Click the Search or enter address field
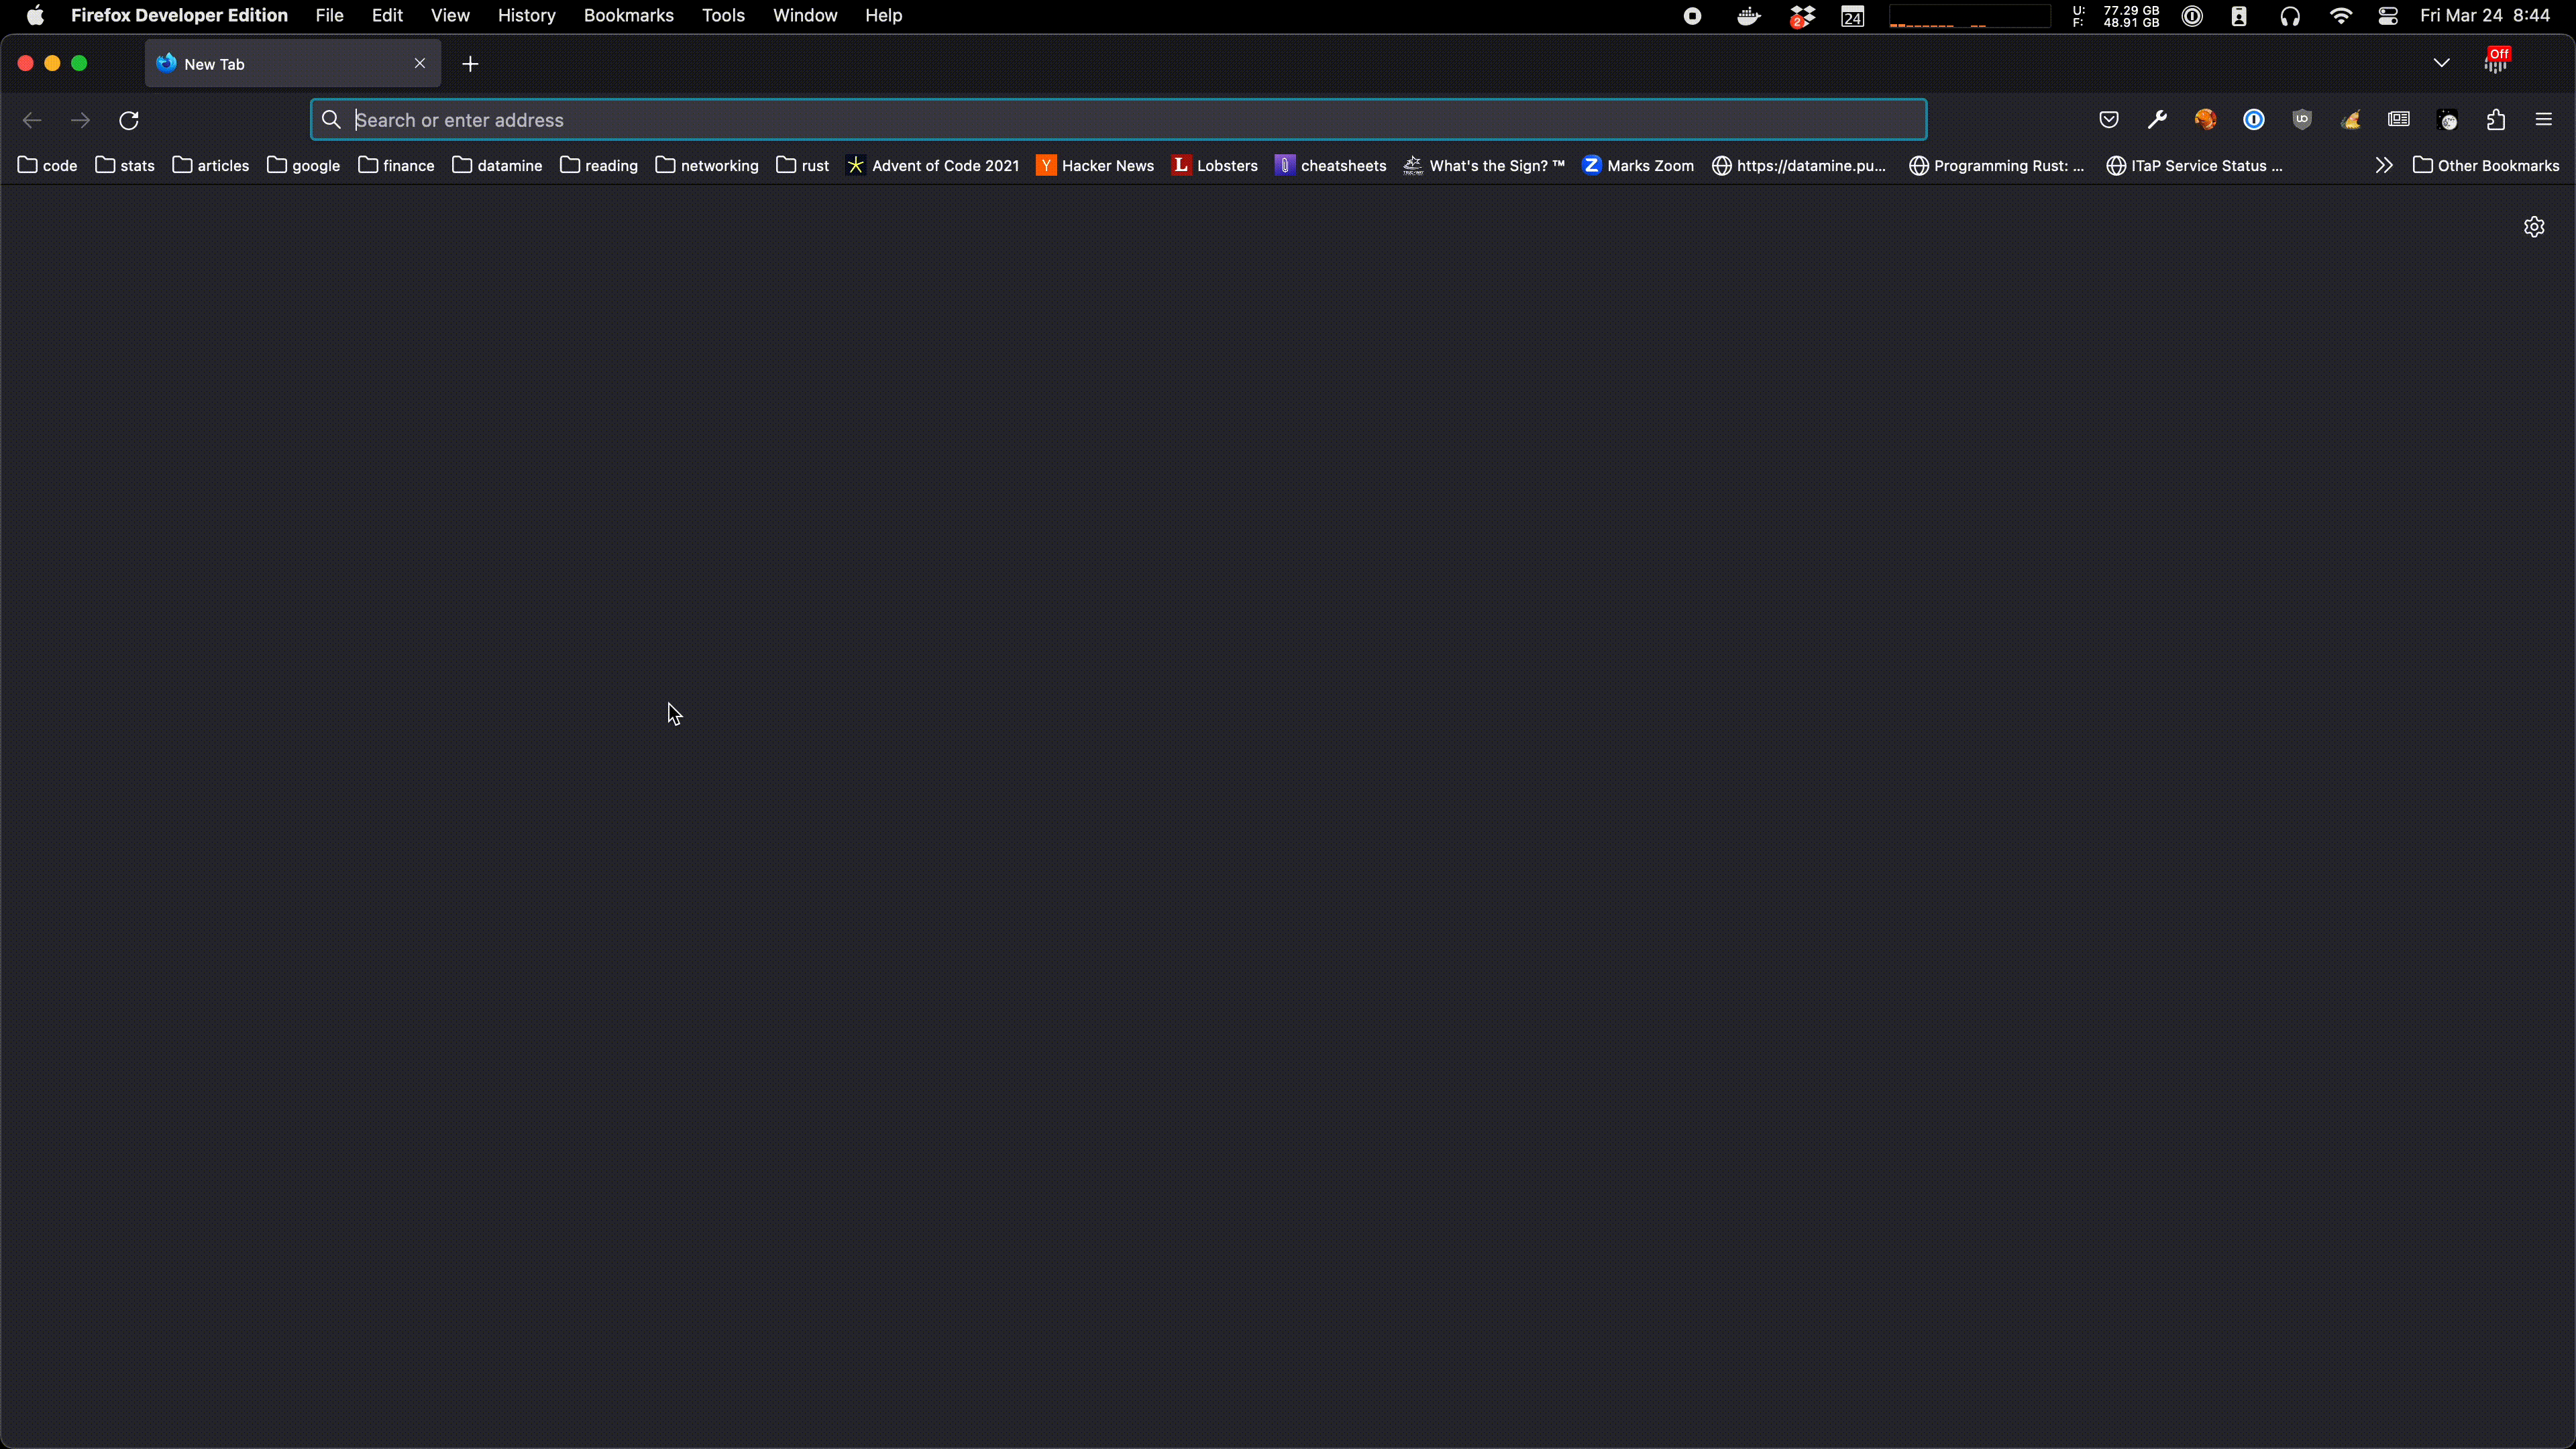This screenshot has width=2576, height=1449. click(1118, 120)
